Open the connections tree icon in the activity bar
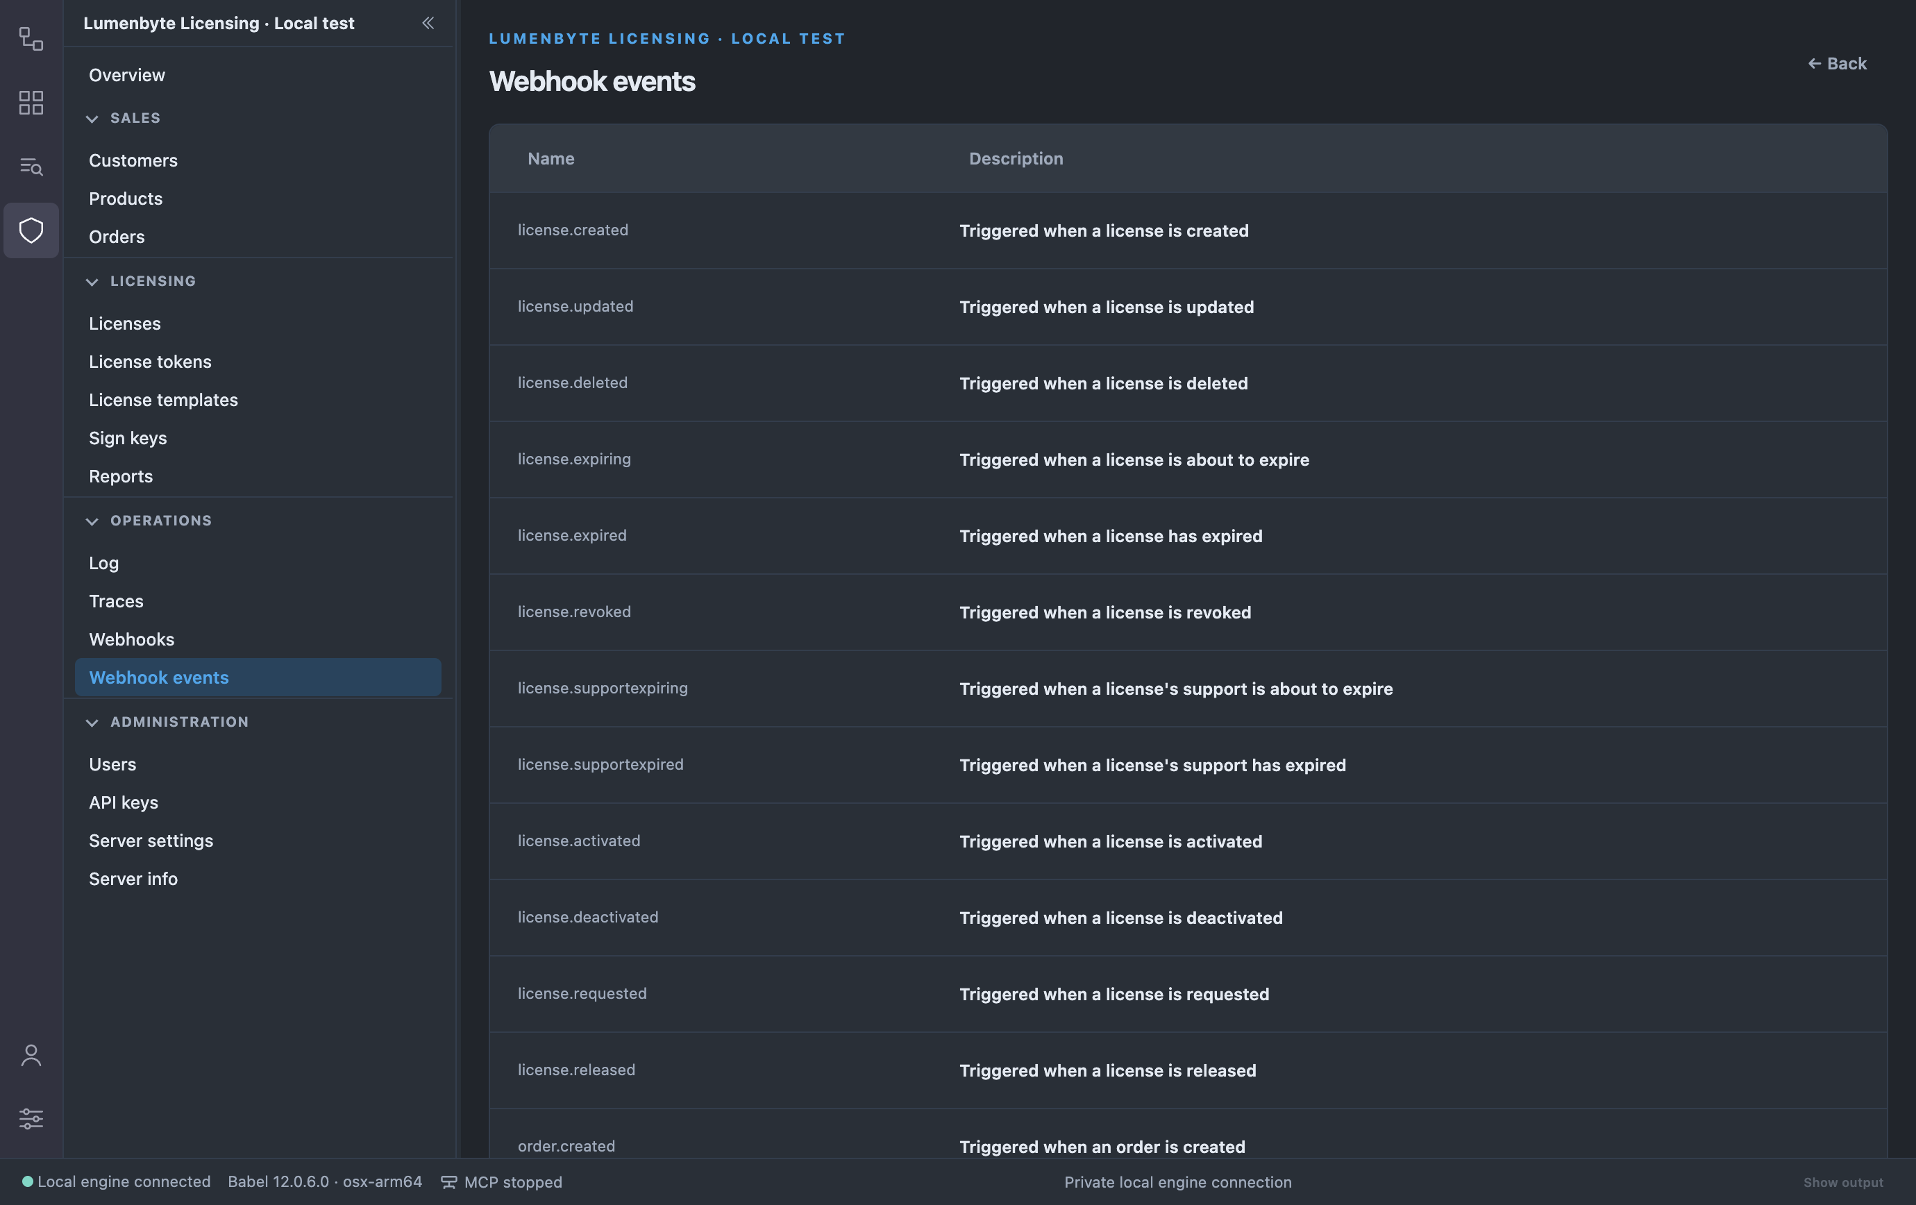Viewport: 1916px width, 1205px height. 31,39
